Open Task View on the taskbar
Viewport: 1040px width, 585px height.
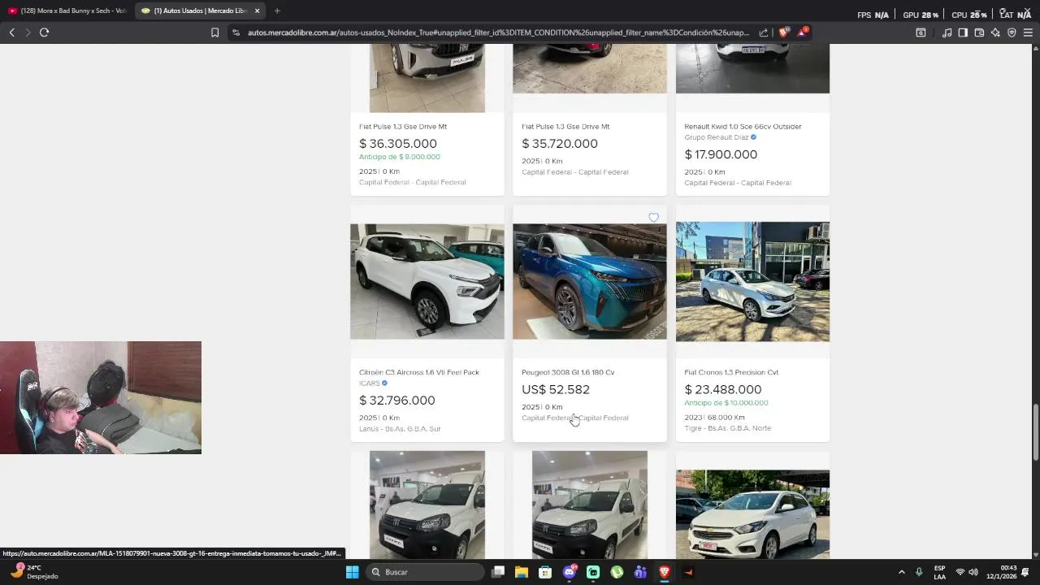(x=498, y=572)
